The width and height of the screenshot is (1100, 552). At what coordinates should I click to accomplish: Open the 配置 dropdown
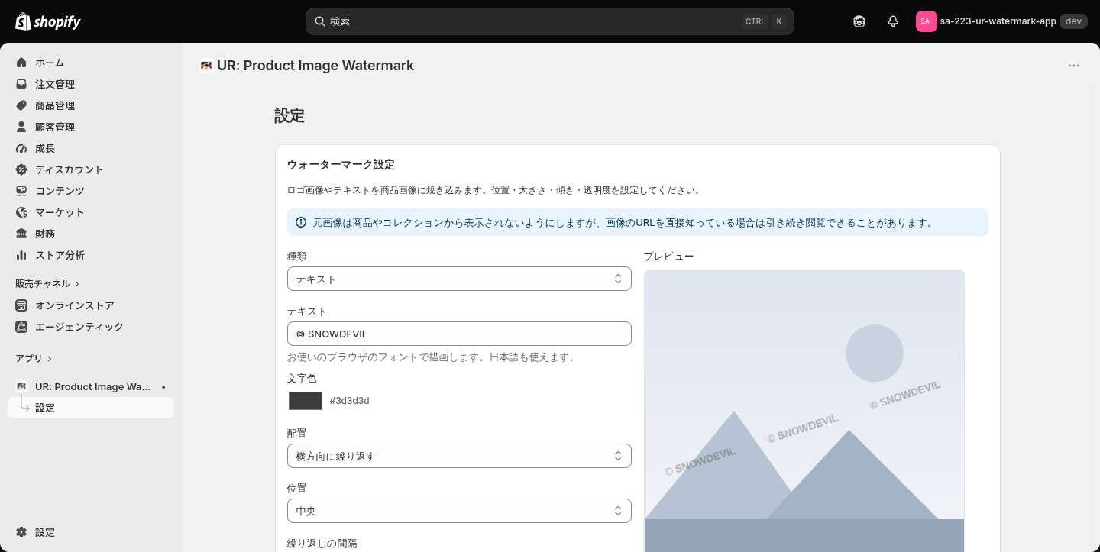(459, 456)
